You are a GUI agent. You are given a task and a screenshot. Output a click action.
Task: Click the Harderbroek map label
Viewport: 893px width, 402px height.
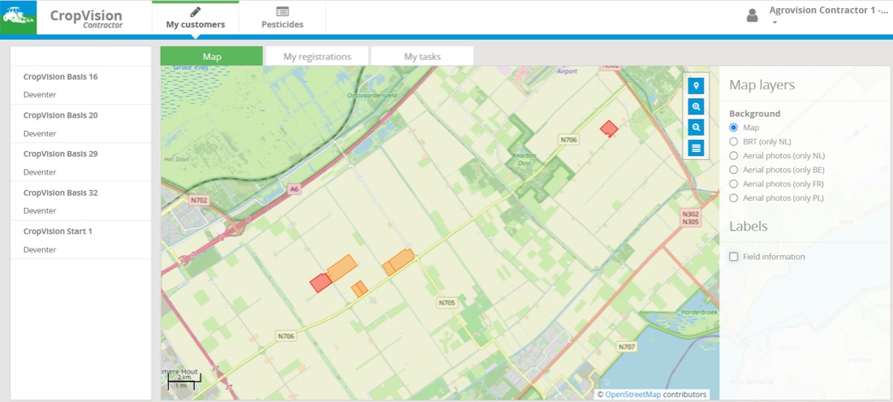pos(697,312)
